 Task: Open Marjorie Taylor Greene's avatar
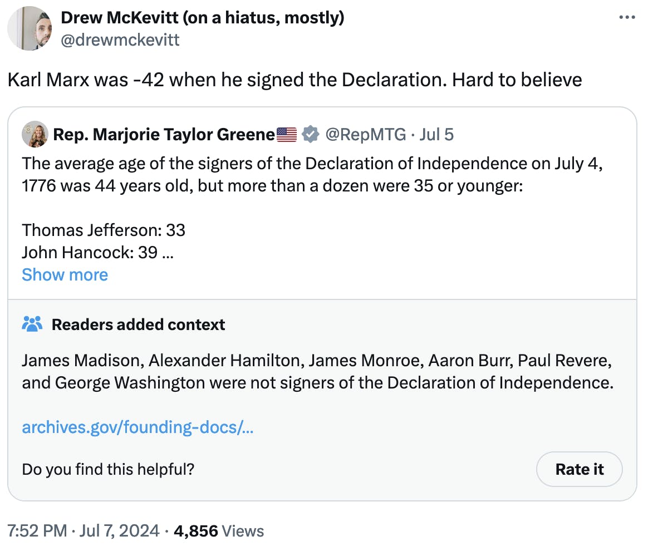click(x=35, y=134)
